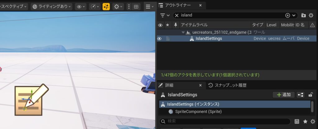Open Outliner settings gear icon
Screen dimensions: 318x129
311,15
